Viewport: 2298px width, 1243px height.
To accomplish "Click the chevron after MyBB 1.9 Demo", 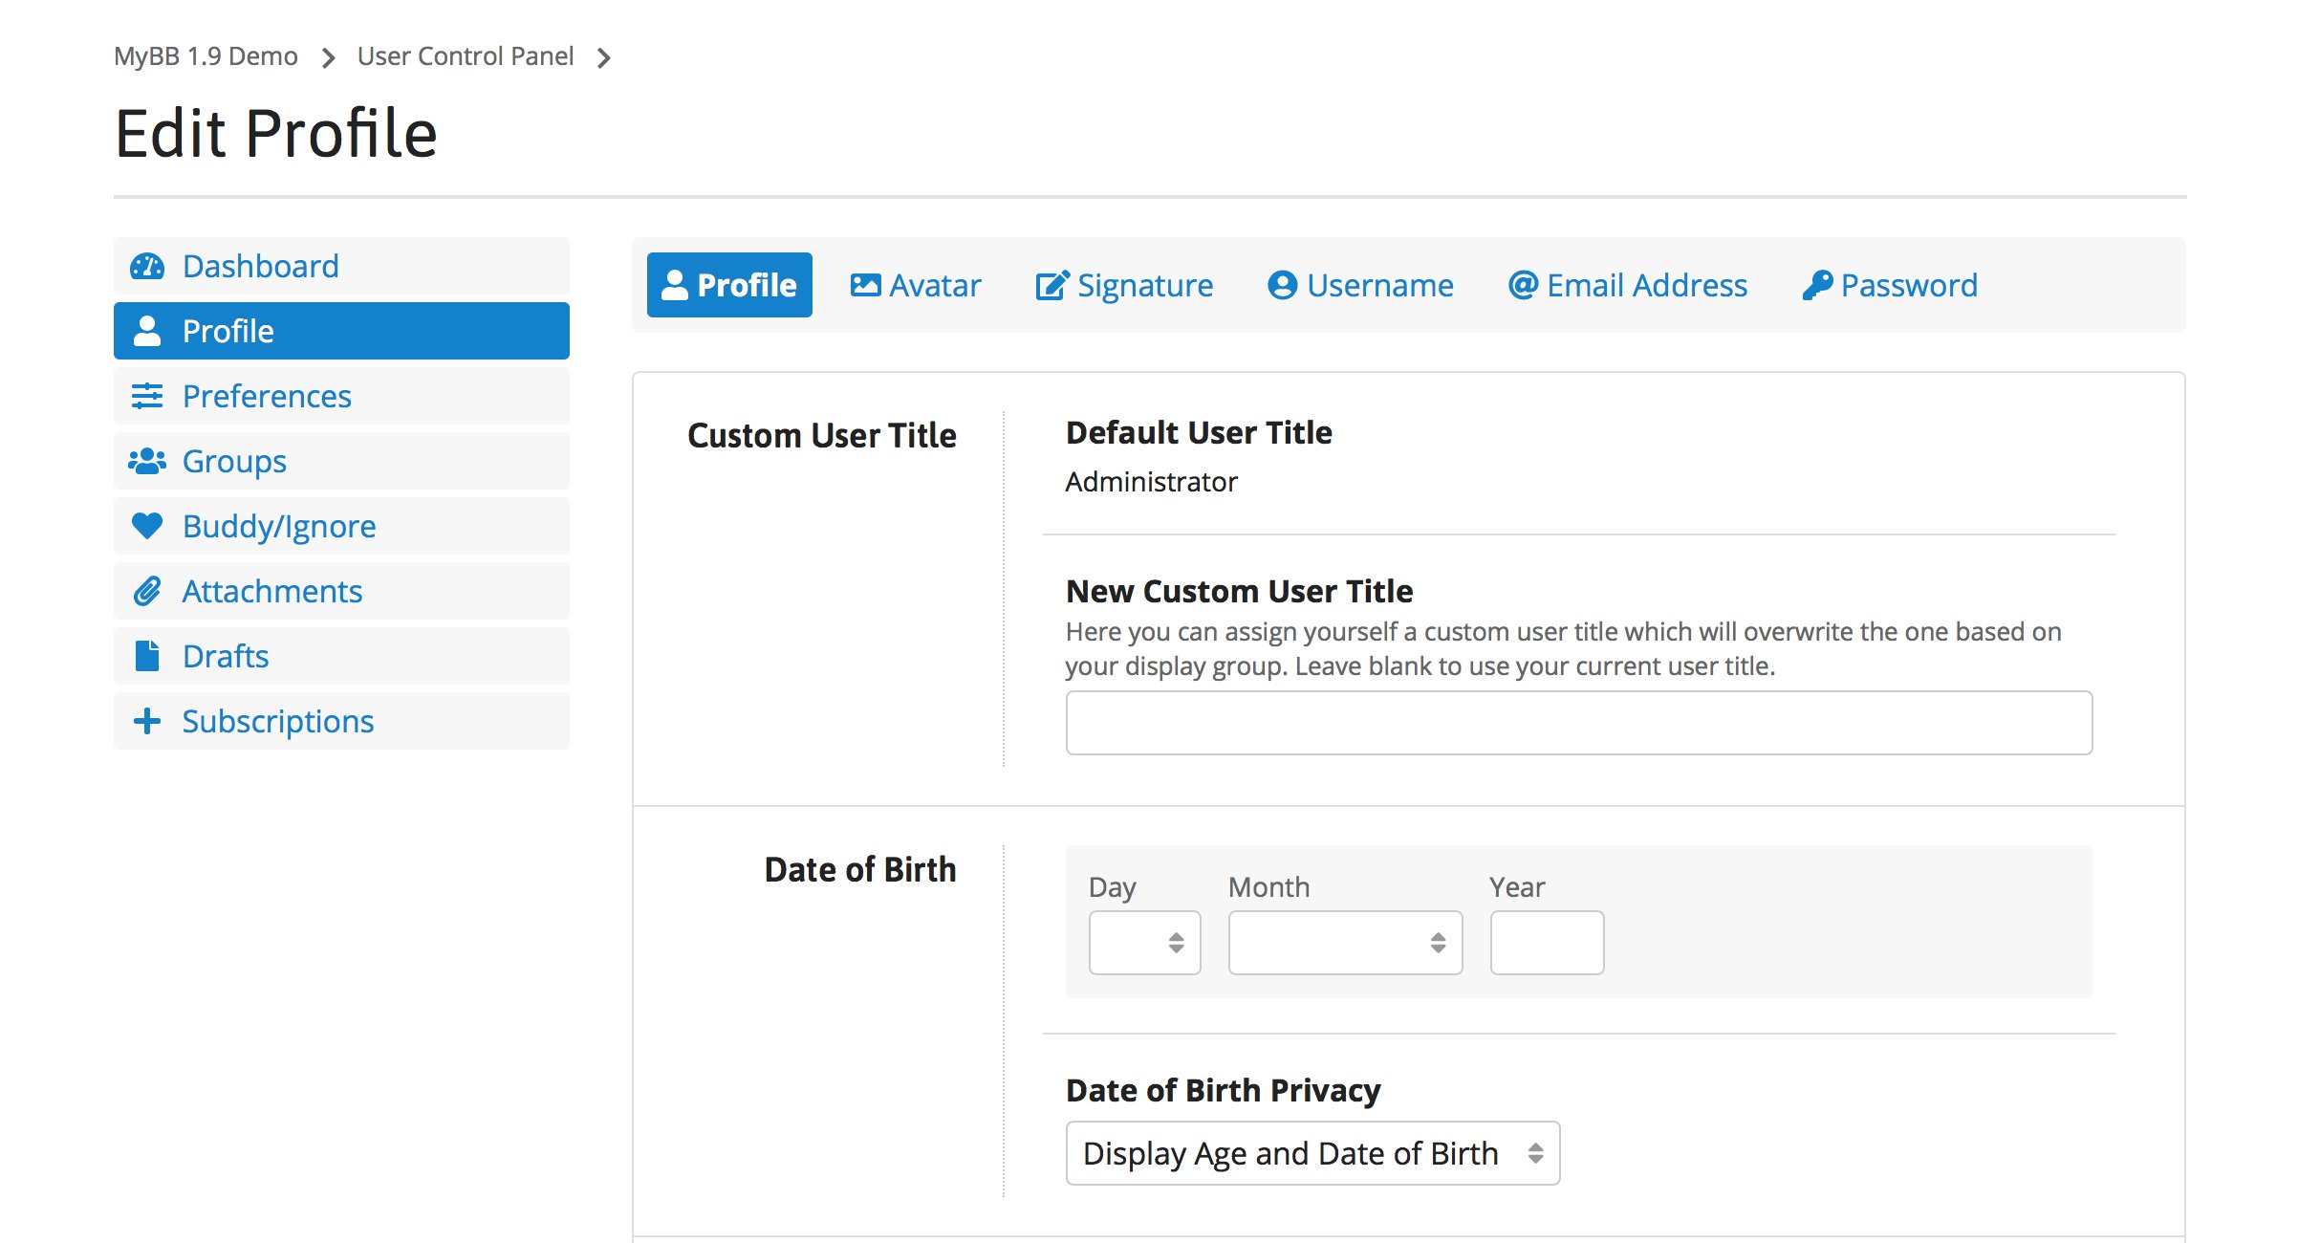I will [x=329, y=58].
